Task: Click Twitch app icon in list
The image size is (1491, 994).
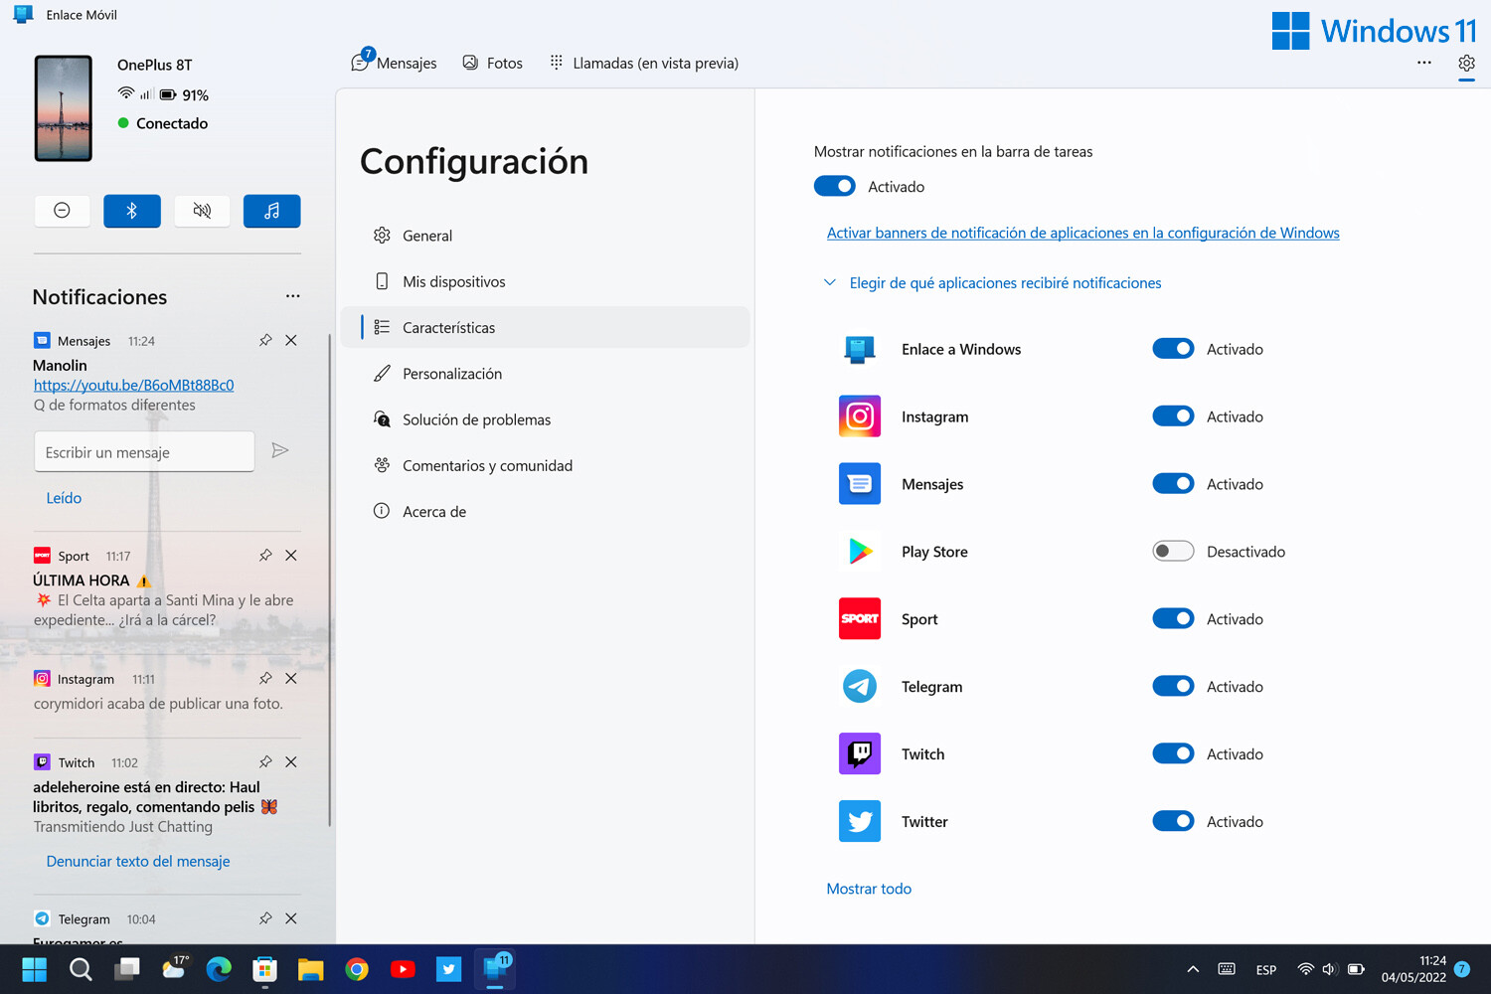Action: pos(860,753)
